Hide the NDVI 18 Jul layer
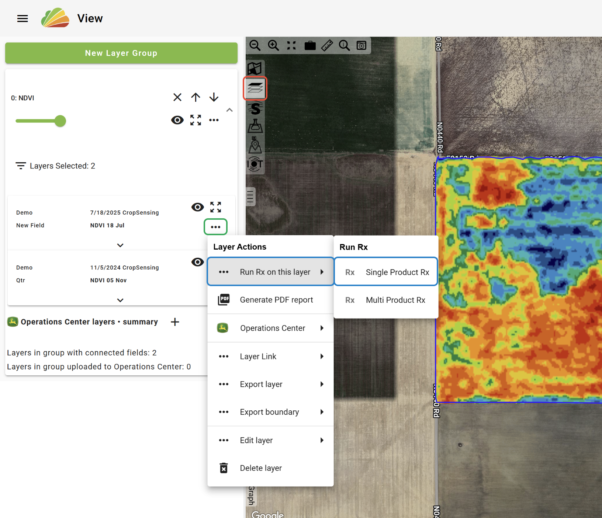Viewport: 602px width, 518px height. (198, 207)
